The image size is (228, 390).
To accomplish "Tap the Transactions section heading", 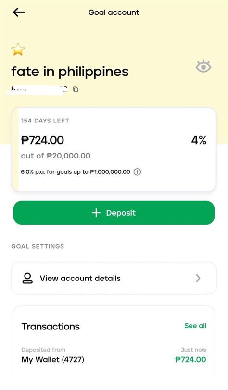I will pyautogui.click(x=51, y=326).
